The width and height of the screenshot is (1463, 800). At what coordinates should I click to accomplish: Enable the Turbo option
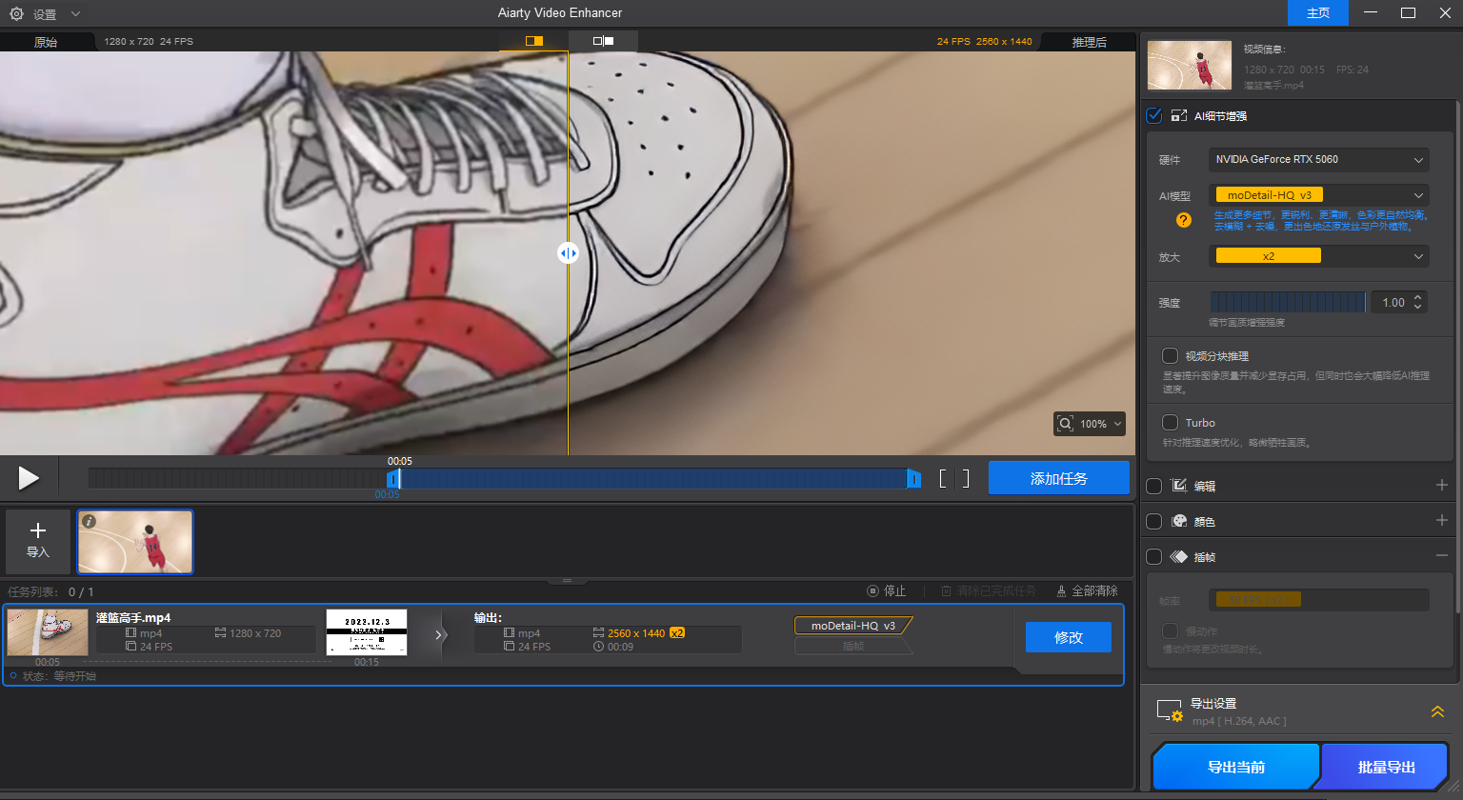click(x=1171, y=422)
